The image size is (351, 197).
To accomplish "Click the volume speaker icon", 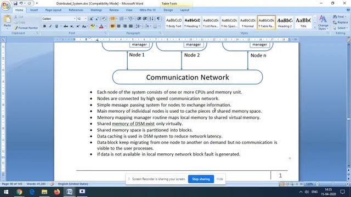I will coord(307,192).
